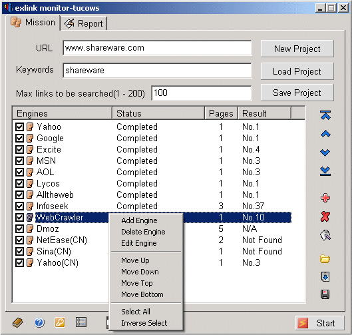Viewport: 352px width, 335px height.
Task: Click the Pages column header
Action: 222,113
